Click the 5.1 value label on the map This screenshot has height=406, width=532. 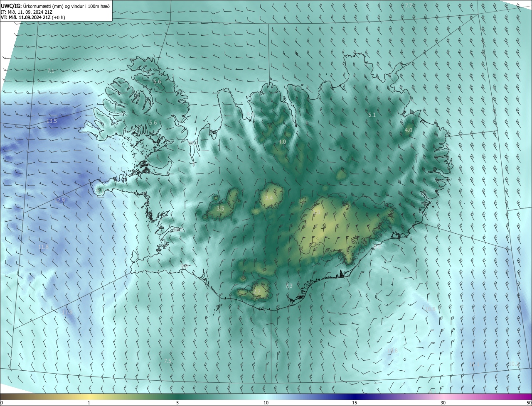click(372, 115)
